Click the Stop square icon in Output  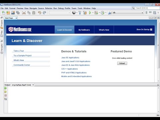tap(6, 95)
